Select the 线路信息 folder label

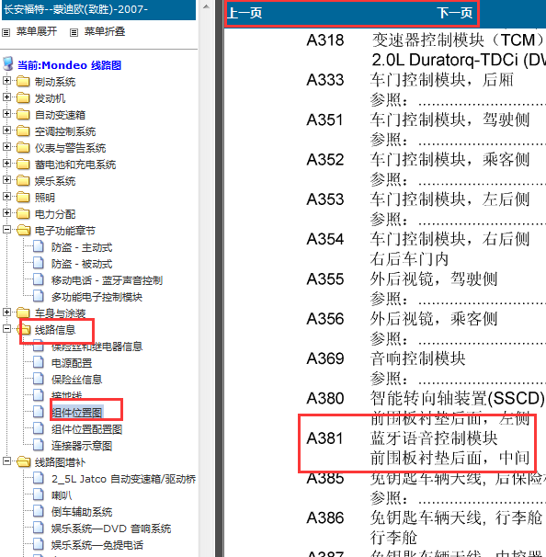55,330
